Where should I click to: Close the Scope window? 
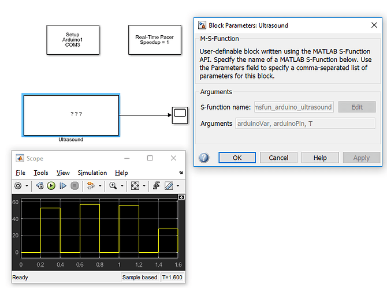click(x=173, y=158)
